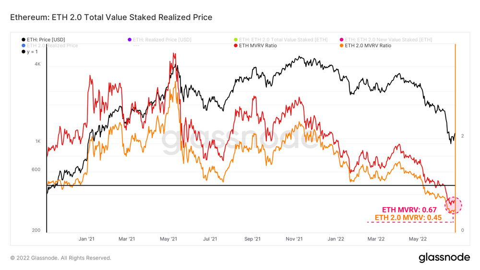Click the glassnode logo bottom right

coord(444,258)
